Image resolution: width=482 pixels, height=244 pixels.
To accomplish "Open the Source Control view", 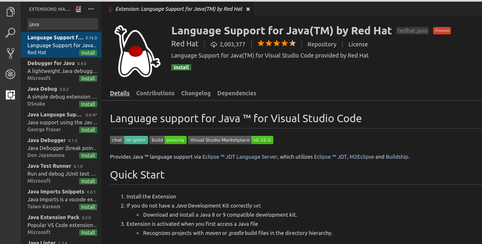I will coord(10,53).
